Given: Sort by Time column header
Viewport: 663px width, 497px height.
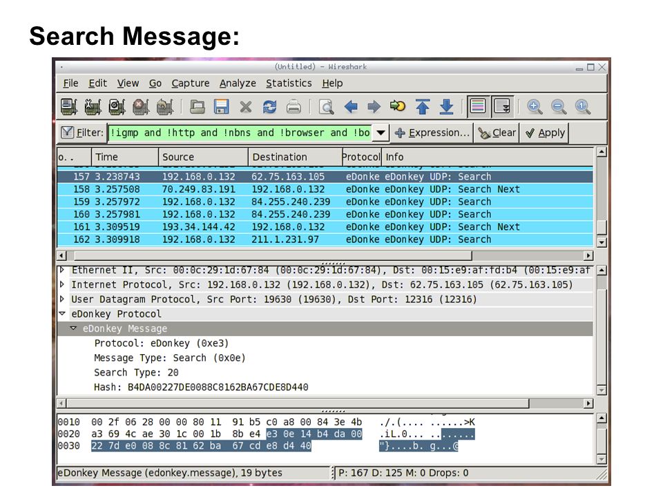Looking at the screenshot, I should pos(125,157).
